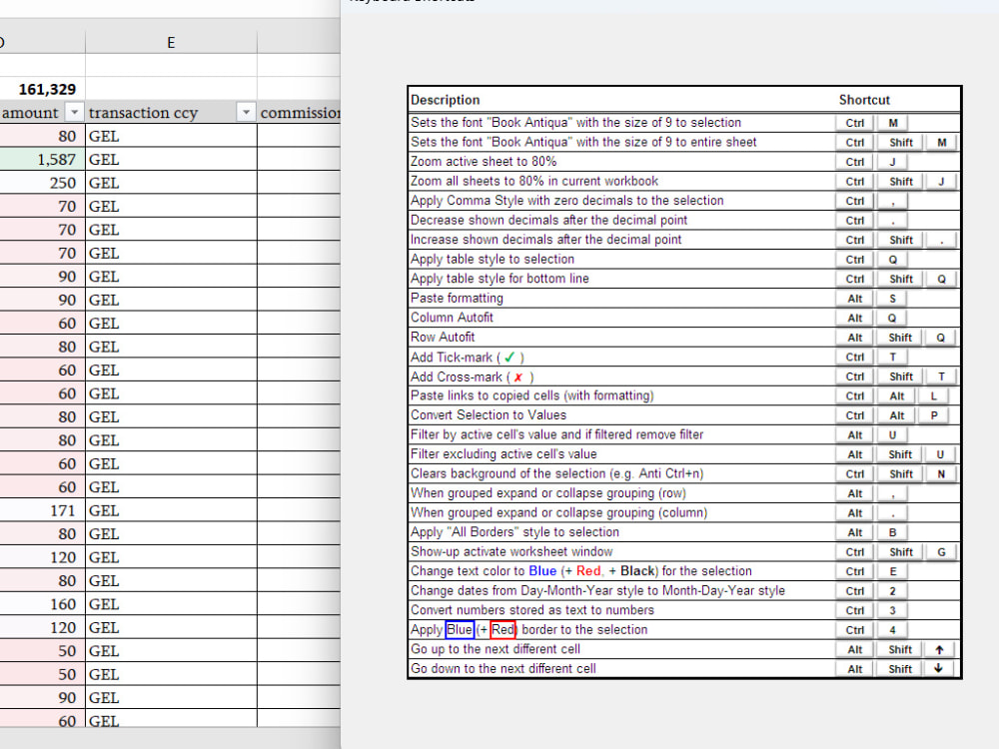The height and width of the screenshot is (749, 999).
Task: Click 'Increase shown decimals' description
Action: click(546, 240)
